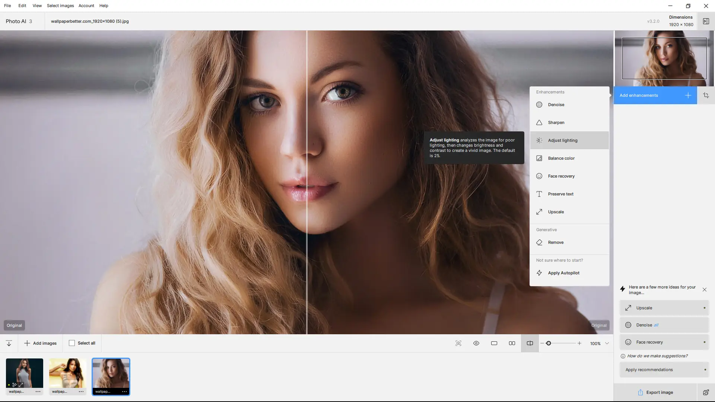Check the Select all checkbox
Image resolution: width=715 pixels, height=402 pixels.
click(72, 343)
